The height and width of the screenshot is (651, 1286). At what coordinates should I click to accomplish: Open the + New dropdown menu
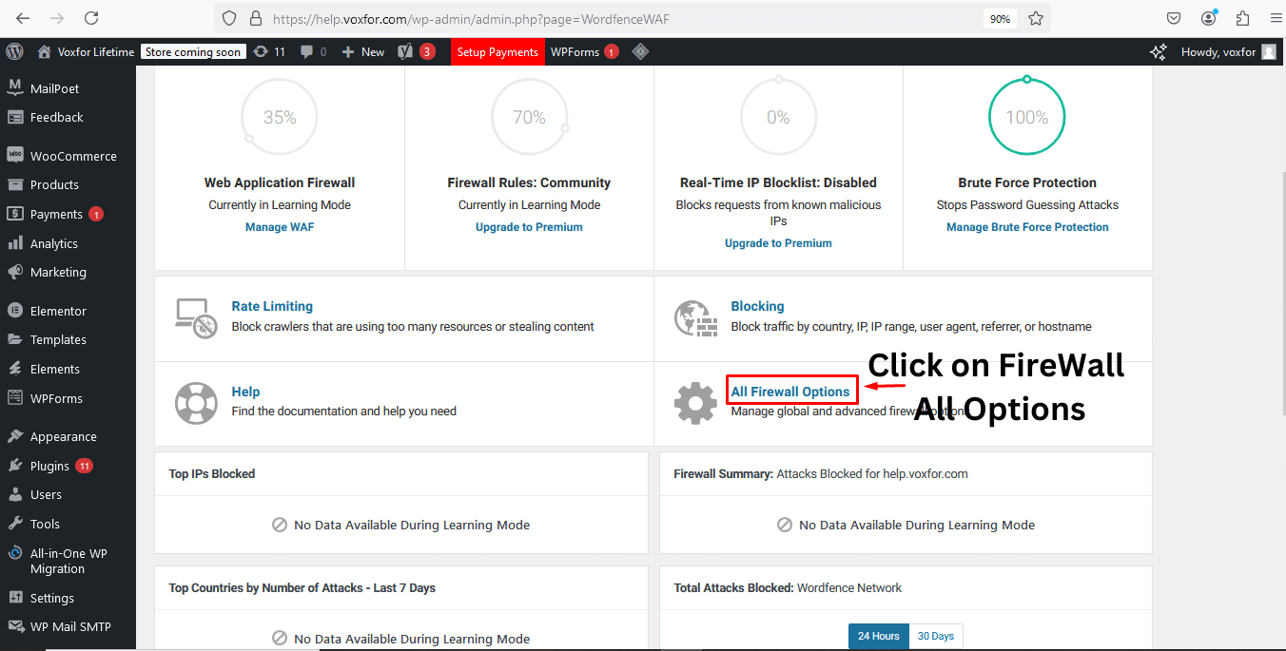point(362,51)
